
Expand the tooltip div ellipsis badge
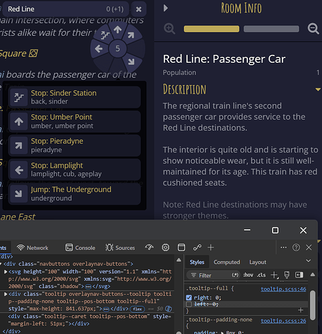pos(106,309)
